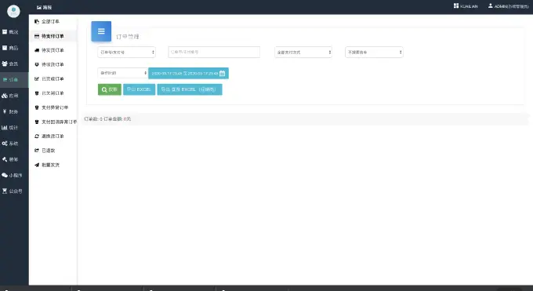This screenshot has width=533, height=291.
Task: Click the order count and amount summary text
Action: pos(107,119)
